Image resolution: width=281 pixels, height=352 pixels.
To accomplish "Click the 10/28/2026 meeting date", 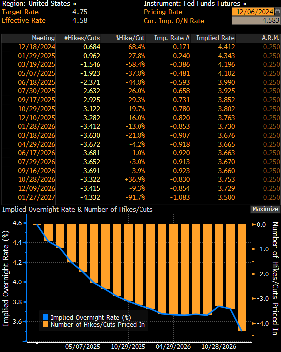I will coord(37,179).
